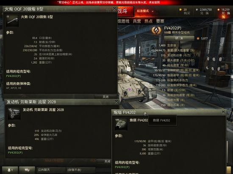
Task: Click the free experience star icon by 18,259
Action: click(x=219, y=10)
